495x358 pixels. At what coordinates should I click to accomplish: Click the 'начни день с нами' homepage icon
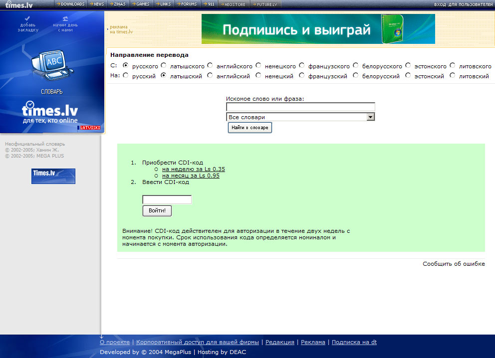click(65, 18)
